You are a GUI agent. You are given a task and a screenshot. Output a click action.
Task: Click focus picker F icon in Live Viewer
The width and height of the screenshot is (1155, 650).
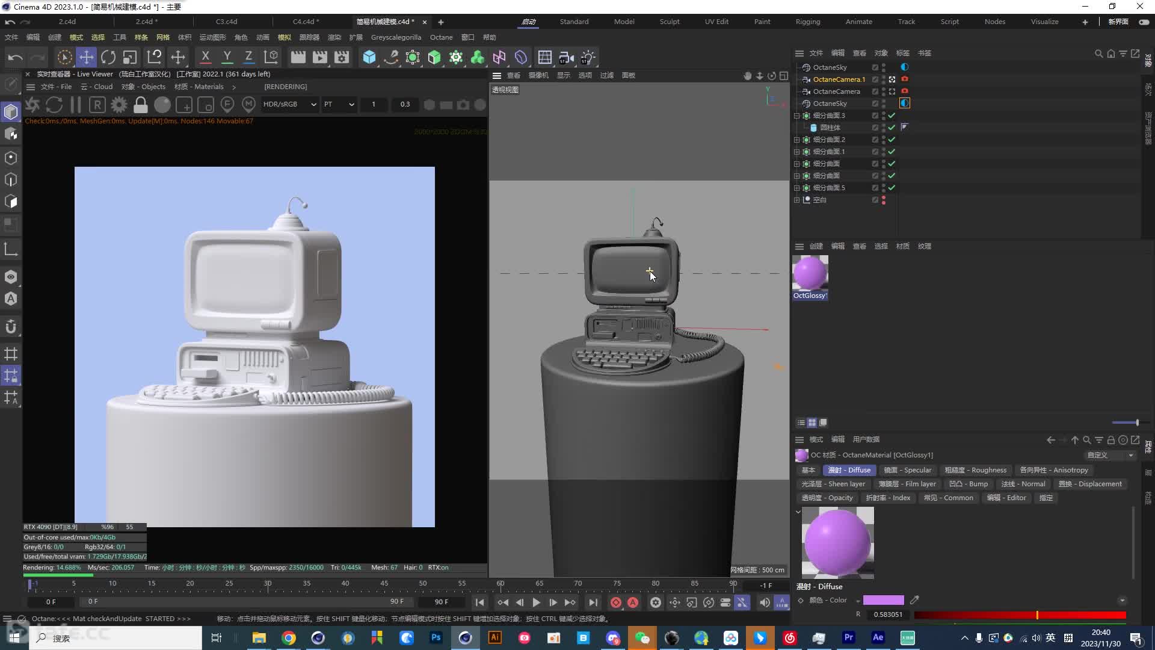point(227,105)
